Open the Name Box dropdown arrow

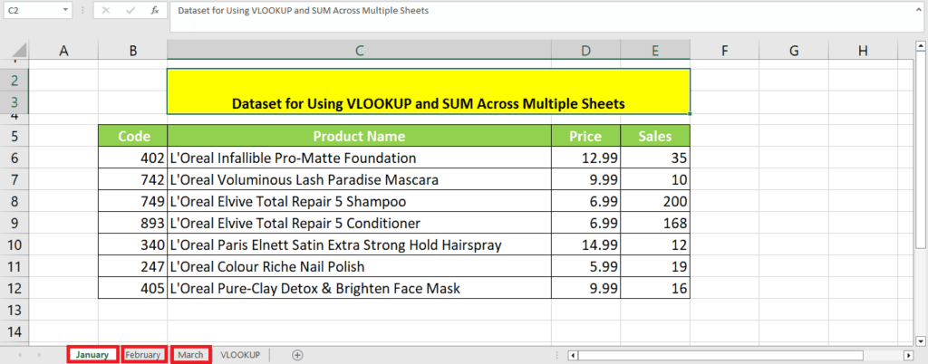[65, 11]
